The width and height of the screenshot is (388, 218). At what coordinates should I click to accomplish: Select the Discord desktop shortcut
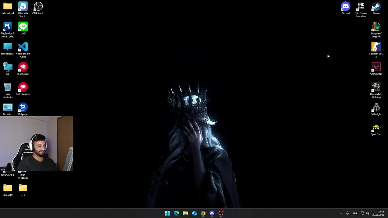click(x=345, y=8)
